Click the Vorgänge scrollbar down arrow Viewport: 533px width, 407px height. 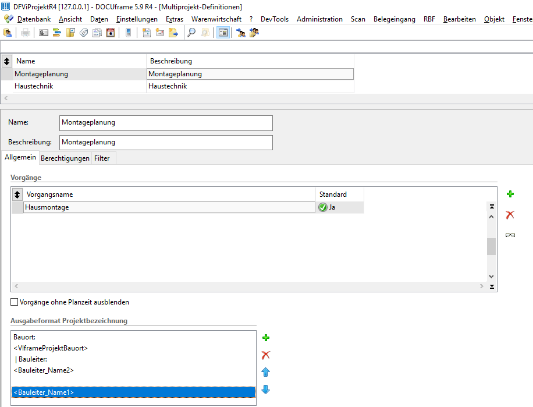(491, 277)
